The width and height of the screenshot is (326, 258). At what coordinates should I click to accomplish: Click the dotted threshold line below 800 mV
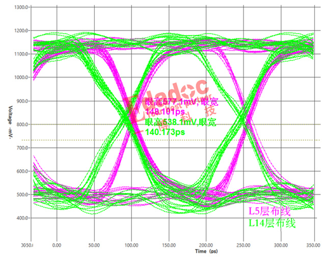[171, 140]
